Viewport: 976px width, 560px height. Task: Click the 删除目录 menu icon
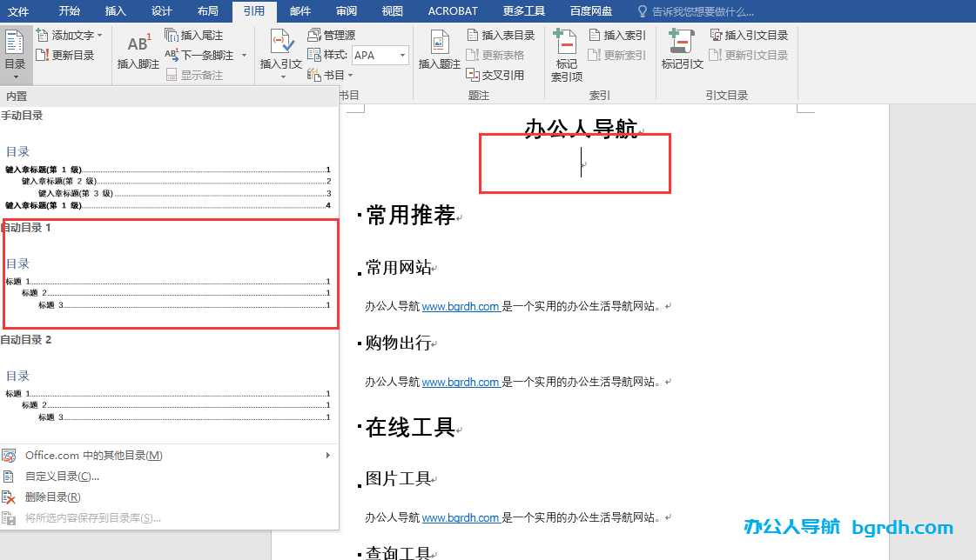[9, 497]
